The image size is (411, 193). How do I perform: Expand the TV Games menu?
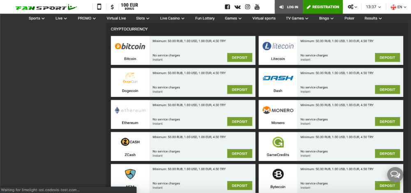pyautogui.click(x=297, y=18)
